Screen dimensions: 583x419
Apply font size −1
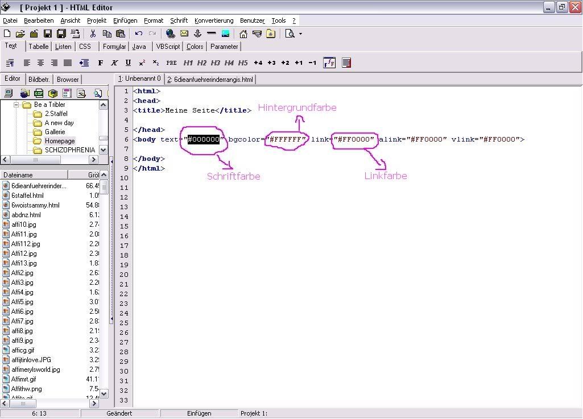coord(312,63)
